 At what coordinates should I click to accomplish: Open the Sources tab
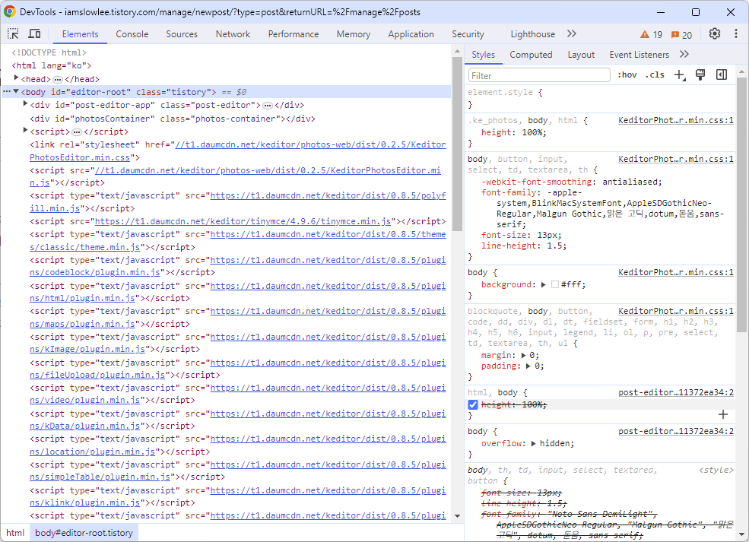[x=182, y=34]
